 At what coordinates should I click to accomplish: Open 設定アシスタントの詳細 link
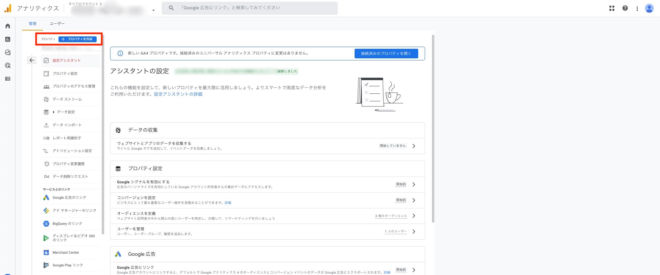pos(178,94)
